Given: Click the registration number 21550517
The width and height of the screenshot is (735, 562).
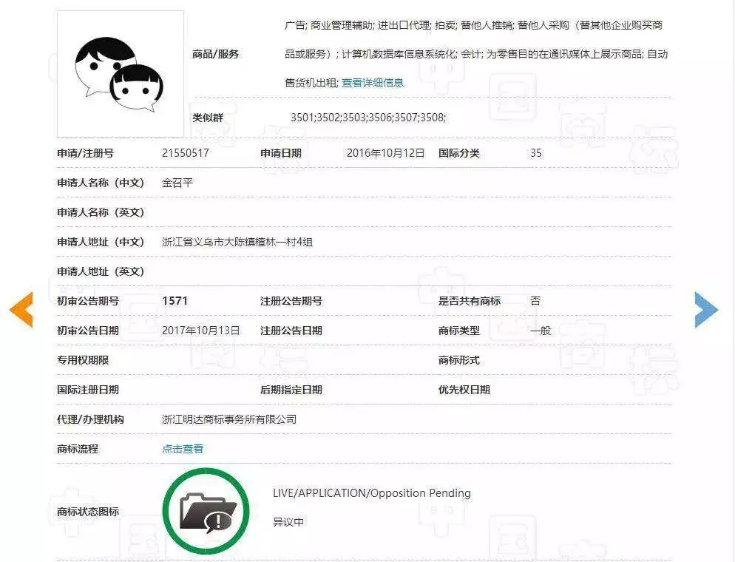Looking at the screenshot, I should (x=186, y=153).
